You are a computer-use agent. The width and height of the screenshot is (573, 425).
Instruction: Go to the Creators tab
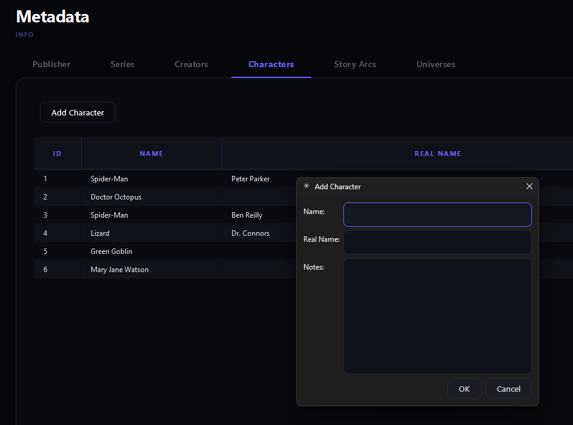191,64
